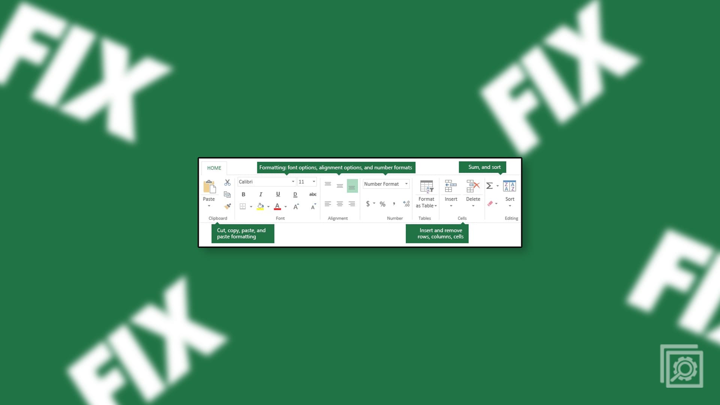
Task: Click the Bold formatting icon
Action: (244, 194)
